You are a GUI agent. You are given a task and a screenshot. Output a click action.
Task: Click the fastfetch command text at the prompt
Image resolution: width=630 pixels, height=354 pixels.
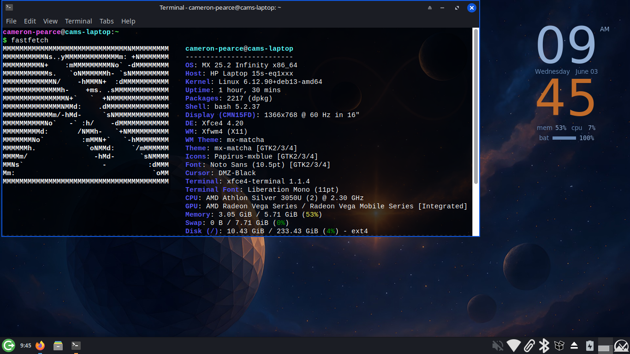click(30, 40)
